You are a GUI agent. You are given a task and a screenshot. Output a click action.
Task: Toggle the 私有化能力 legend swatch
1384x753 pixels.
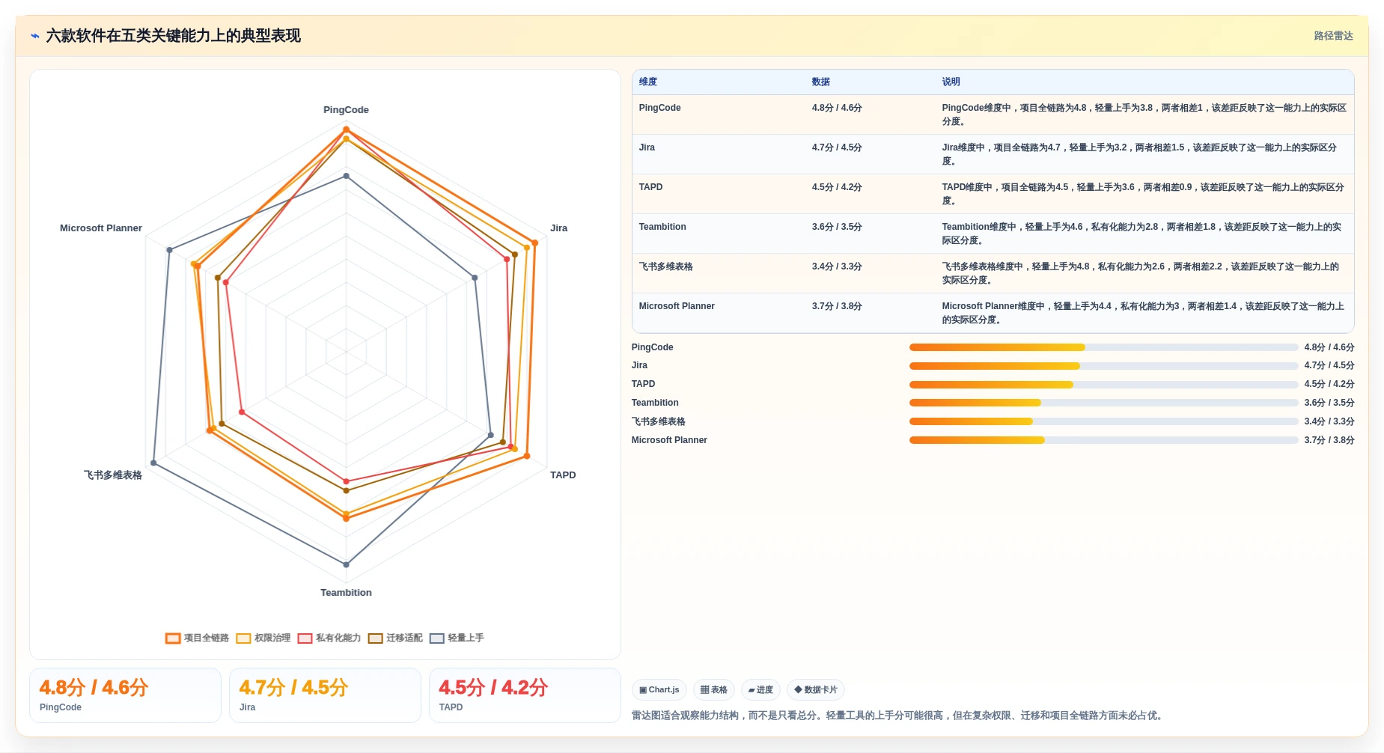point(305,638)
